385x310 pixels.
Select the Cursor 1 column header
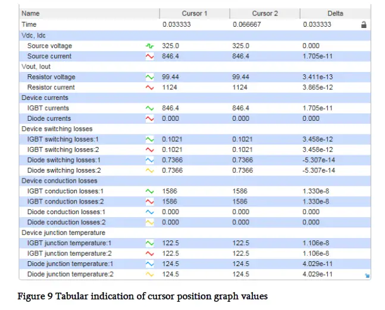pos(195,13)
